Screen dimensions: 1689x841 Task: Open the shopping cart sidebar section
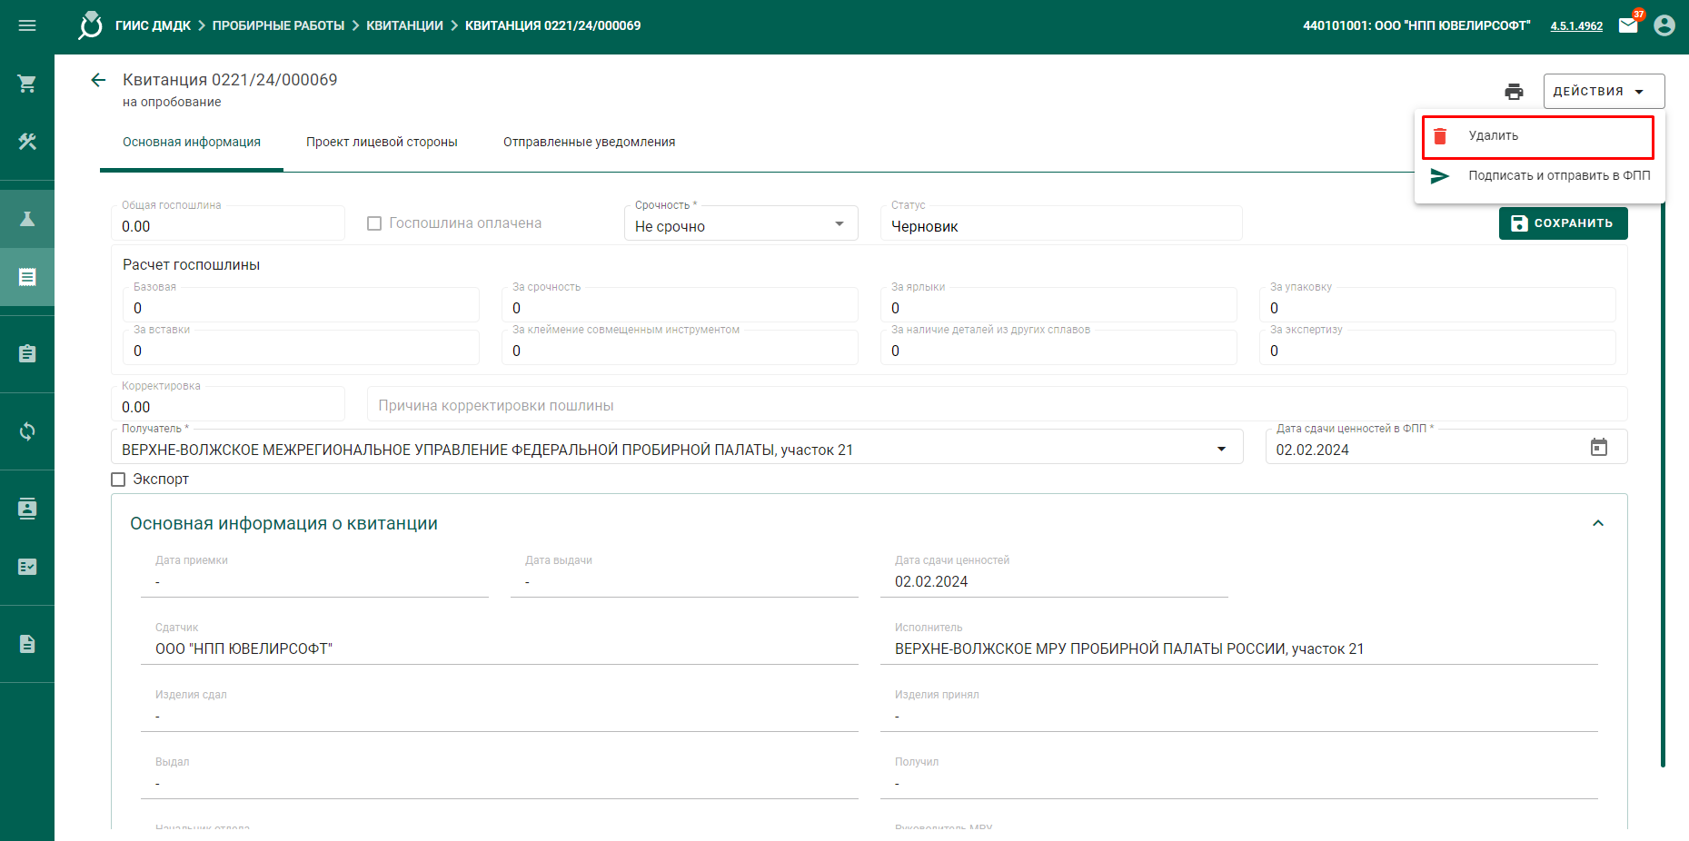click(27, 84)
